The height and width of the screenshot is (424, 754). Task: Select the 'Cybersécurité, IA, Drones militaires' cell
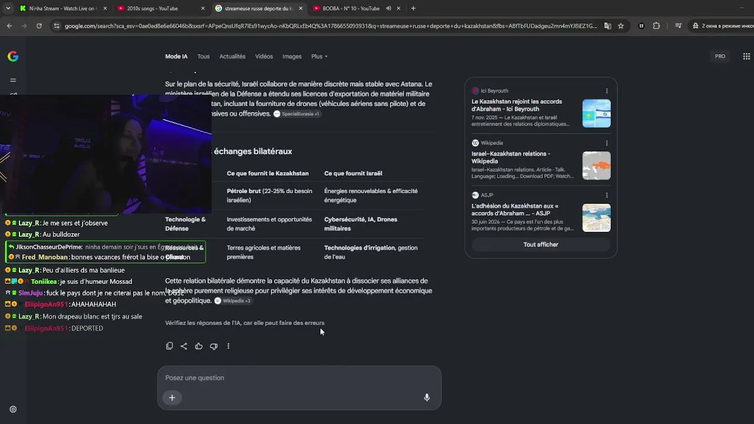(361, 224)
